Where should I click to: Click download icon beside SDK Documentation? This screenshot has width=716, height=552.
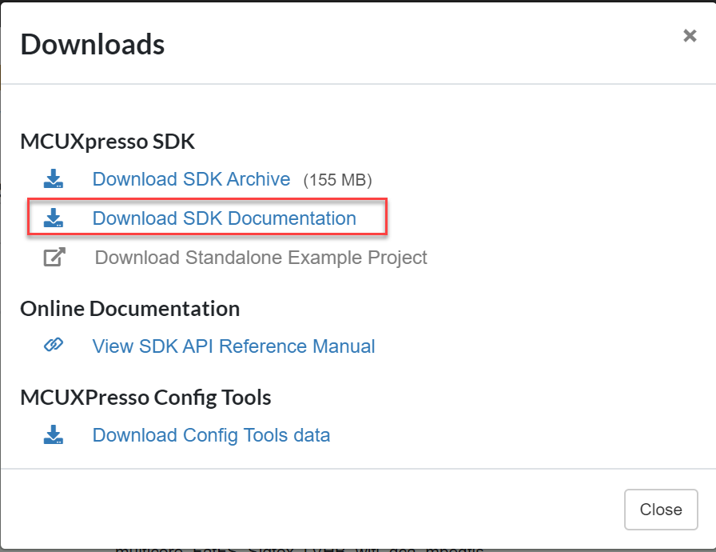pos(54,218)
